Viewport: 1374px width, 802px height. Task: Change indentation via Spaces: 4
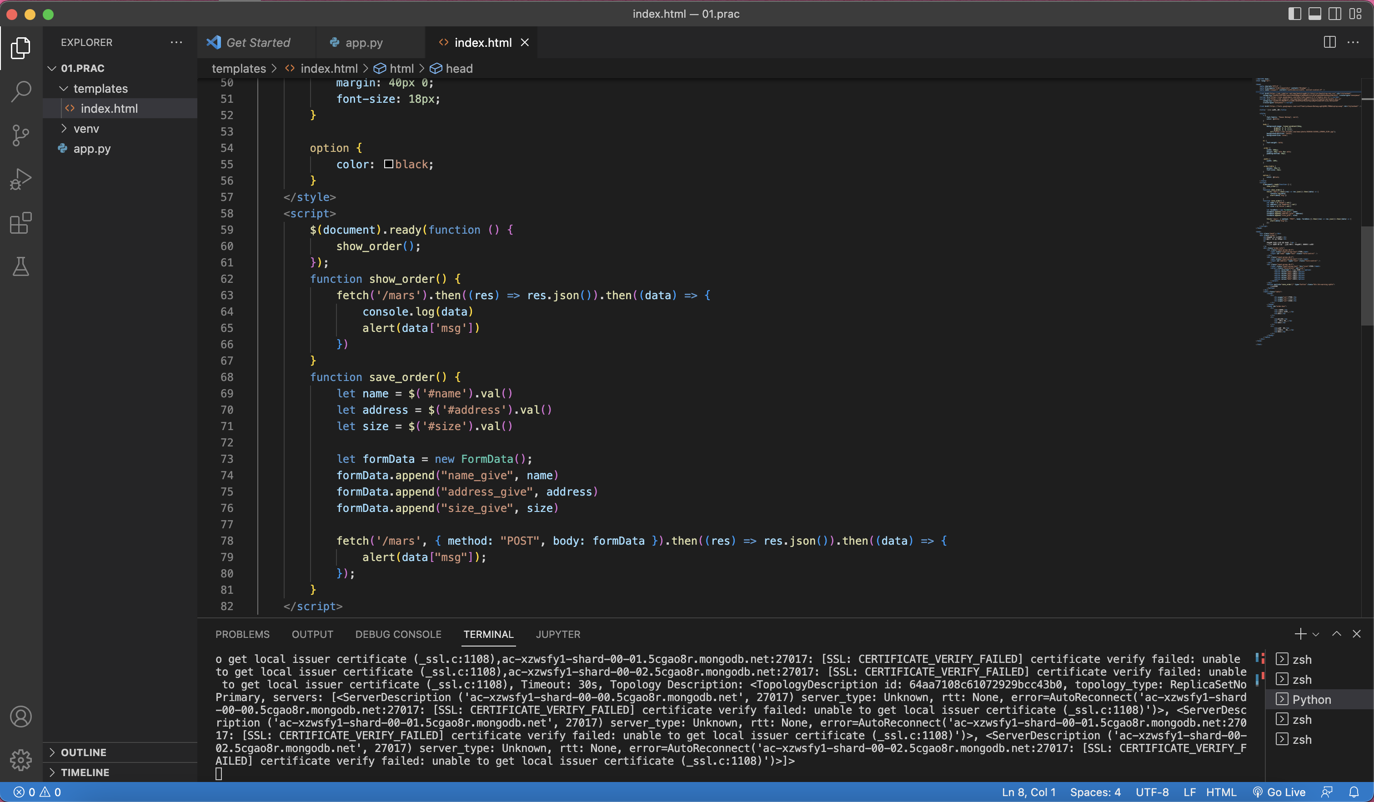point(1095,792)
